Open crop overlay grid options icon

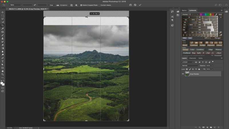(72, 5)
